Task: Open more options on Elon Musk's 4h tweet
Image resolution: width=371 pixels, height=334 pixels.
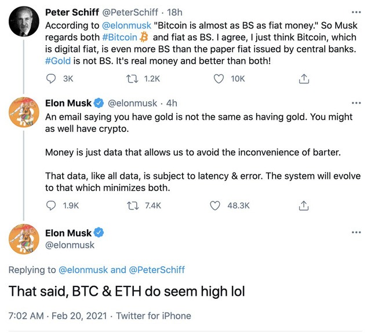Action: pos(356,104)
